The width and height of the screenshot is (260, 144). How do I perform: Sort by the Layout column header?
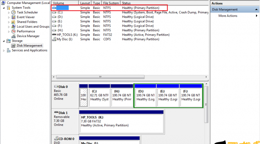click(85, 3)
